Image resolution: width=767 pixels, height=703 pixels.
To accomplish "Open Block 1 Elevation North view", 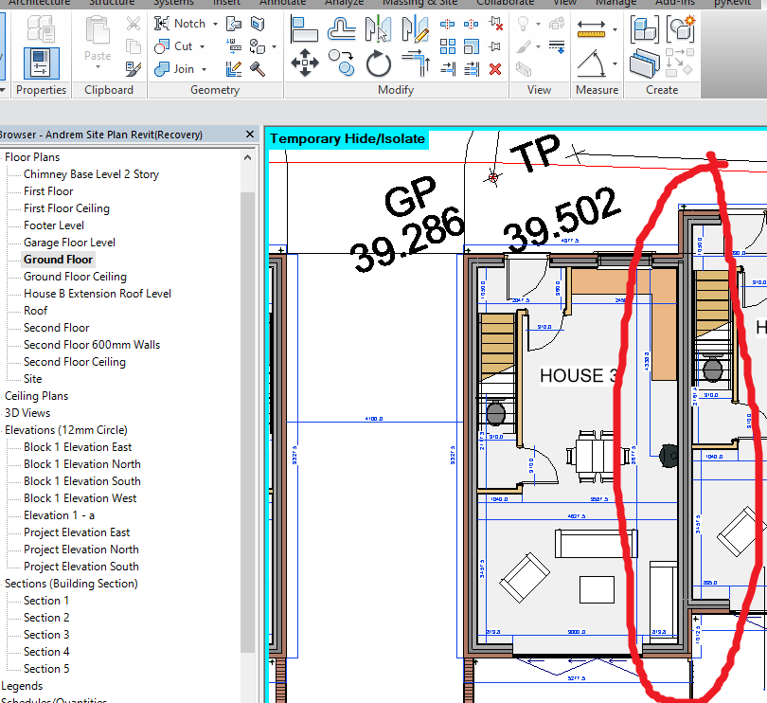I will pyautogui.click(x=81, y=464).
